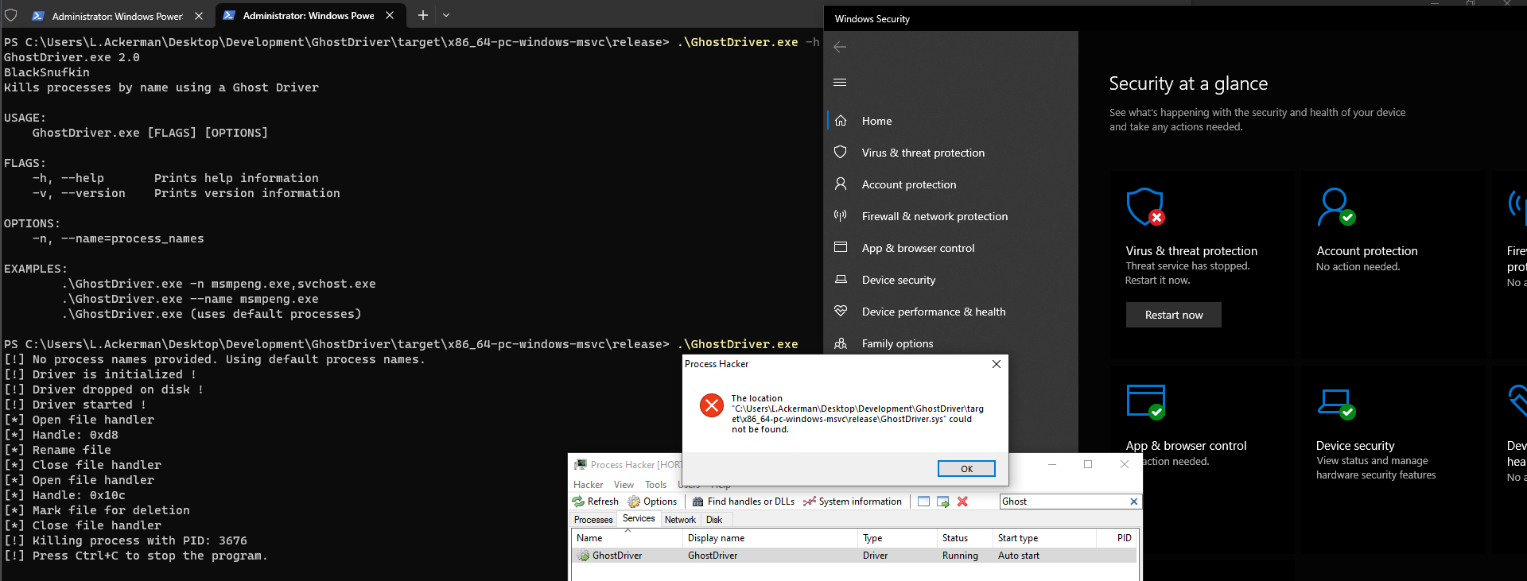The height and width of the screenshot is (581, 1527).
Task: Click the Find window and thread icon
Action: click(943, 502)
